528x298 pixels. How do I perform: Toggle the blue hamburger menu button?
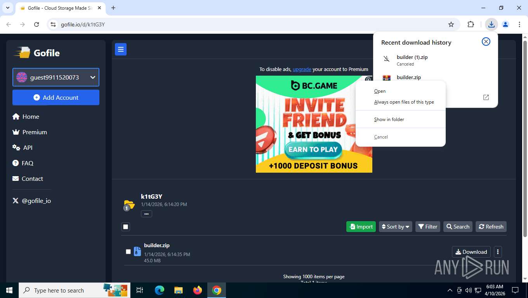(x=121, y=49)
